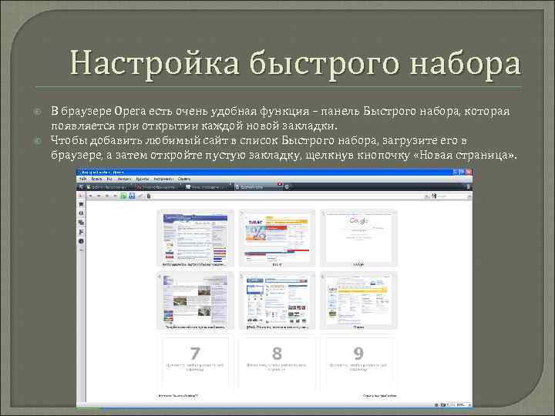Reload the page with the green button
Viewport: 555px width, 416px height.
123,196
